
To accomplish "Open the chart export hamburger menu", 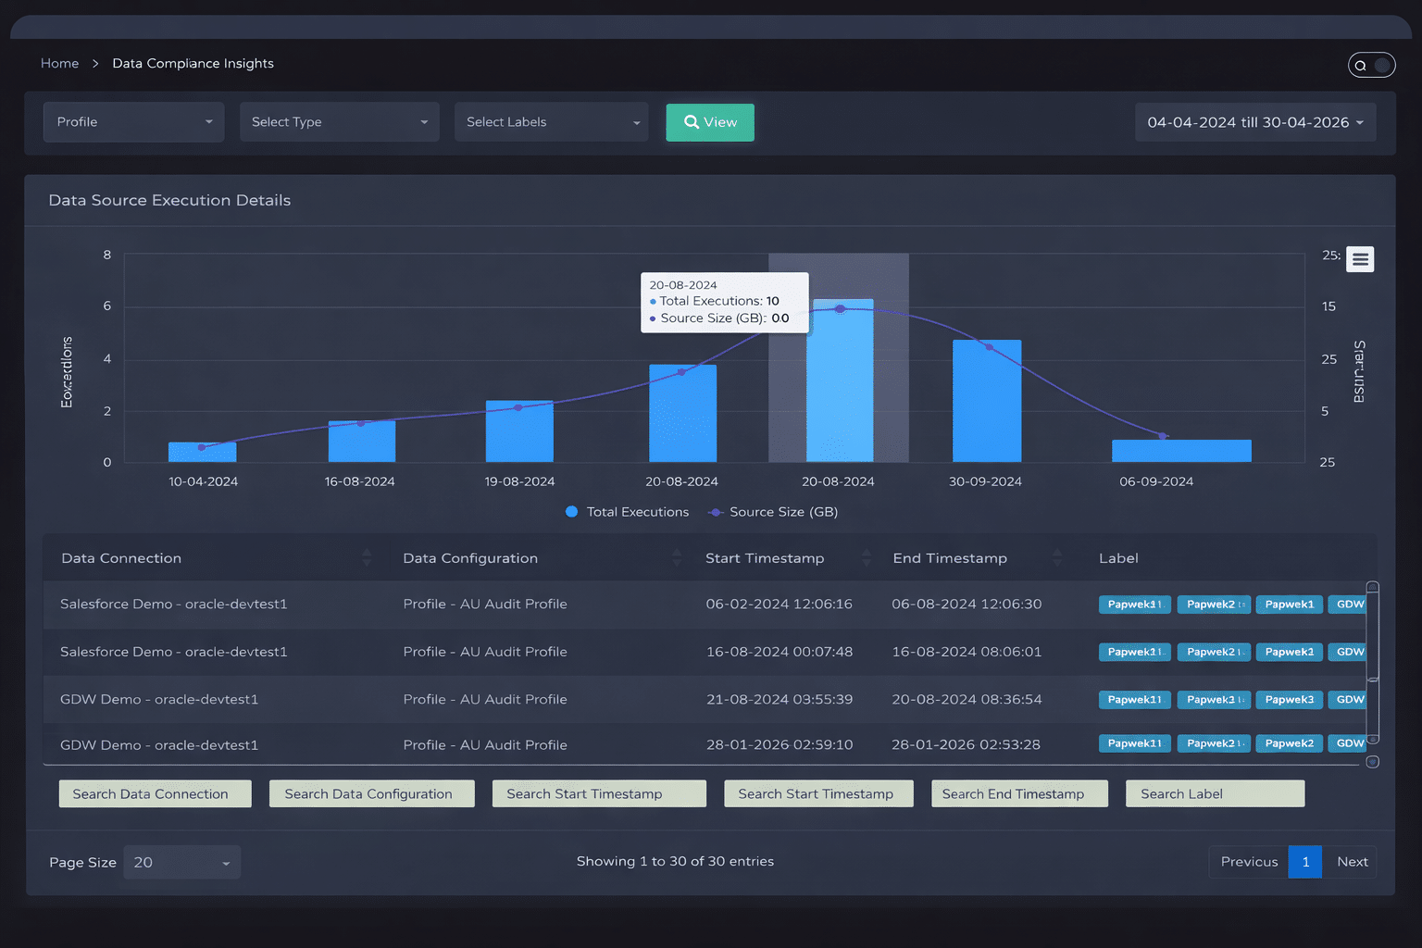I will point(1359,259).
